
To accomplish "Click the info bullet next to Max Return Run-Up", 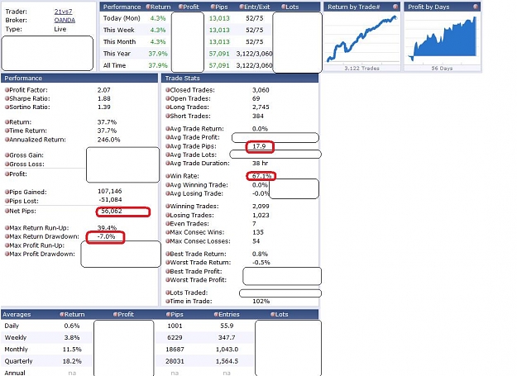I will [7, 228].
